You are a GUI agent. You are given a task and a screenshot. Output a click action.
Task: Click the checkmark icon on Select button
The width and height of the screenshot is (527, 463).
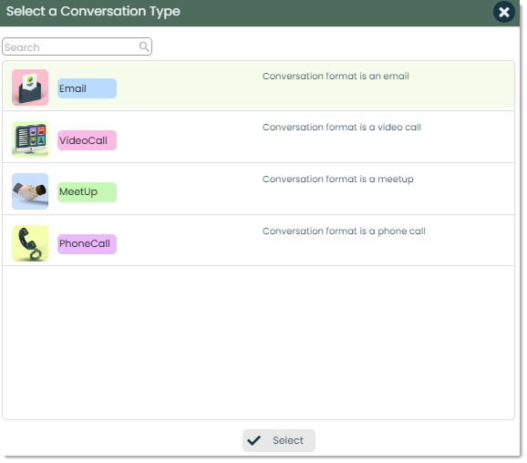pyautogui.click(x=253, y=440)
